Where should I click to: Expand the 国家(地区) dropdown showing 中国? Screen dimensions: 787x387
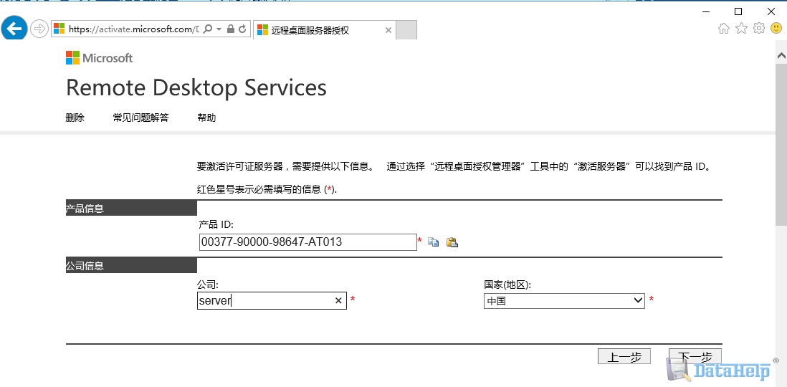pos(564,301)
